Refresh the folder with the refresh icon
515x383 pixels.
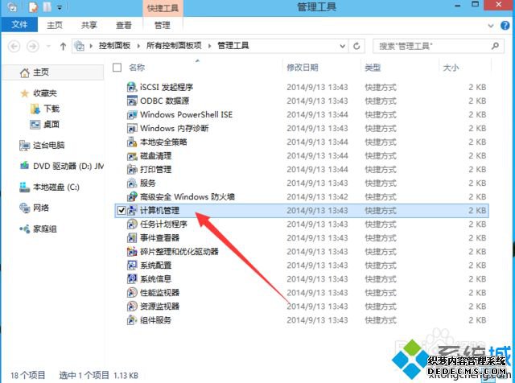tap(356, 46)
